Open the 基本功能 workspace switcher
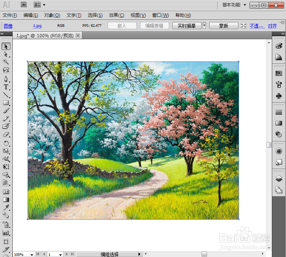 tap(234, 5)
